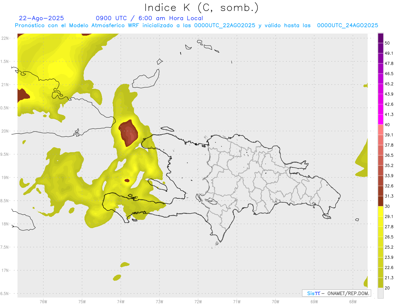Click the brown patch at the left map edge
This screenshot has width=396, height=306.
(x=22, y=95)
